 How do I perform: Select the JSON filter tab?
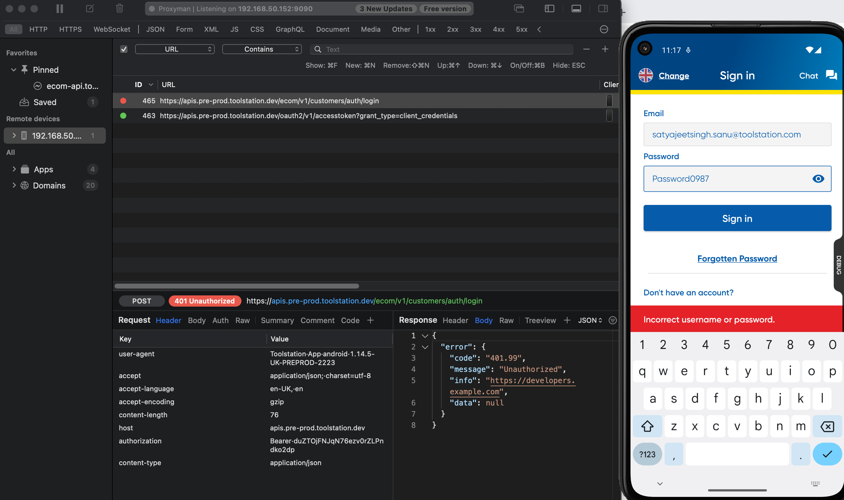click(155, 29)
